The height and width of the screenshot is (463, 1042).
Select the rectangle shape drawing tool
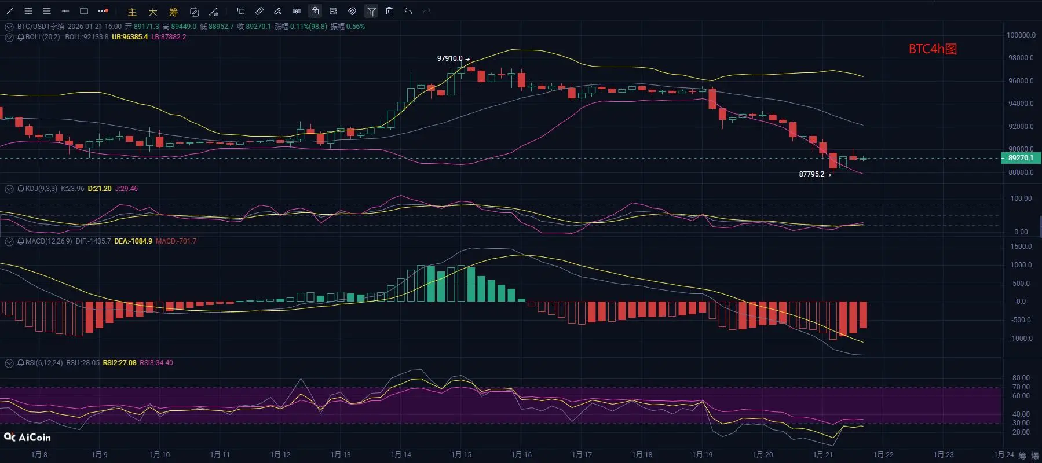coord(84,11)
